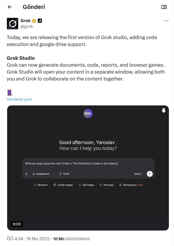The image size is (174, 246).
Task: Expand the DeepSearch chevron options
Action: (x=53, y=174)
